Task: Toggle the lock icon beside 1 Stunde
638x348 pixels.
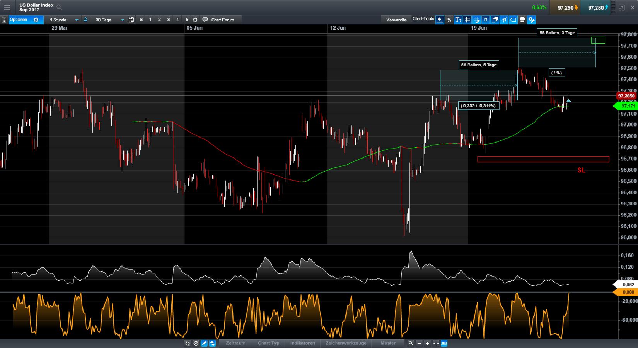Action: pyautogui.click(x=85, y=19)
